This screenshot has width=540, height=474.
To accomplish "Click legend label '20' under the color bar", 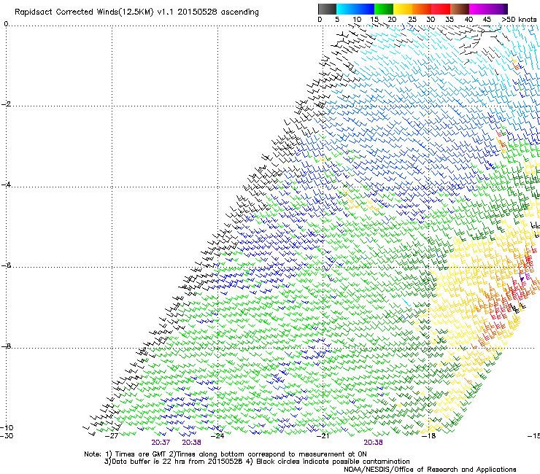I will tap(392, 20).
